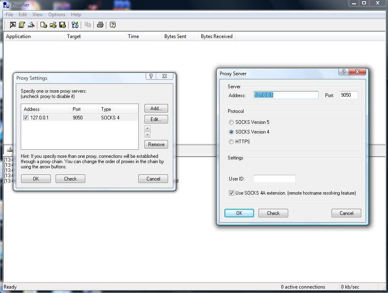Click the Port column header in proxy list
Image resolution: width=388 pixels, height=293 pixels.
click(x=84, y=109)
